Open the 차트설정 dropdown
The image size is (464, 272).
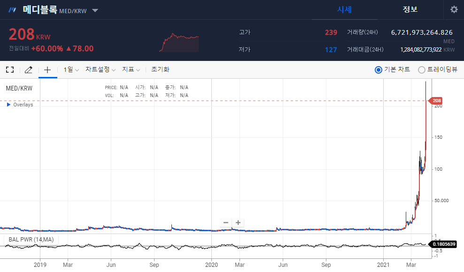click(x=101, y=69)
